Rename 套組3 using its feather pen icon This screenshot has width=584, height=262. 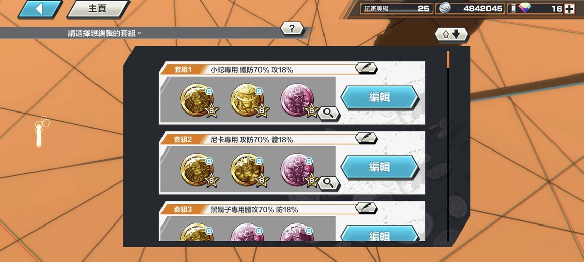click(366, 208)
